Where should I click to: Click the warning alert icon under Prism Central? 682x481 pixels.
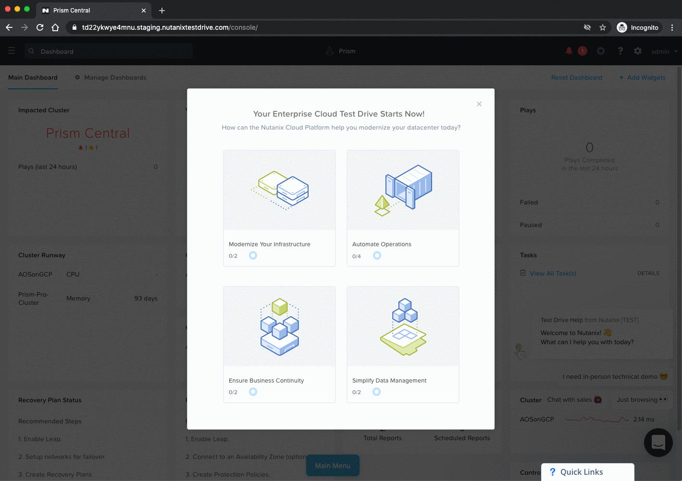pos(91,148)
